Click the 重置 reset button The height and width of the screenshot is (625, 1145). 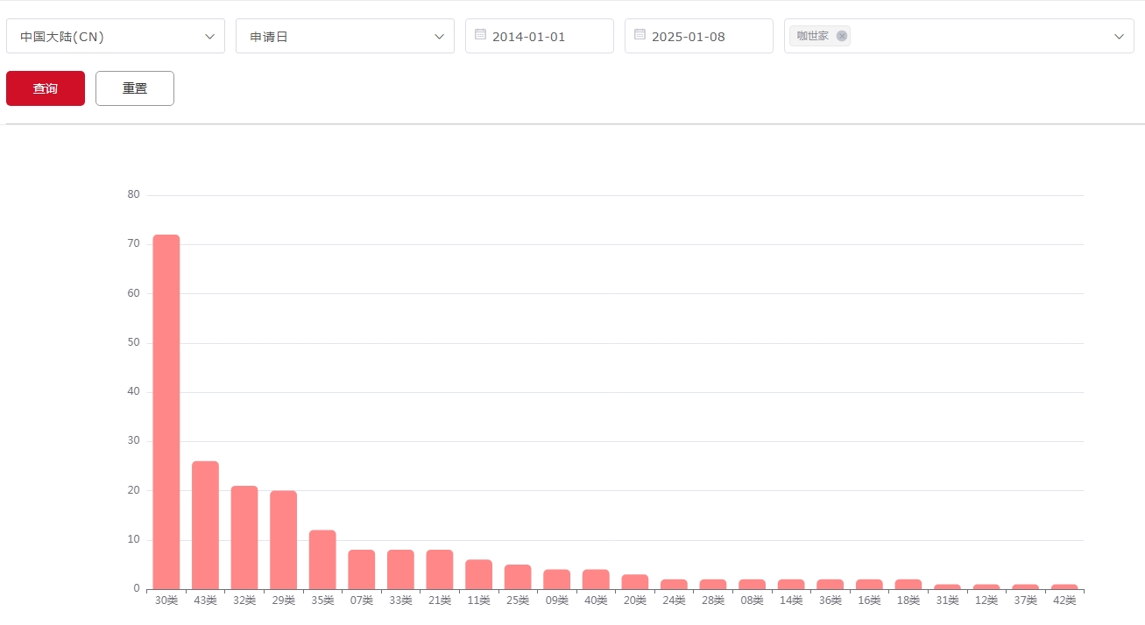[x=135, y=88]
